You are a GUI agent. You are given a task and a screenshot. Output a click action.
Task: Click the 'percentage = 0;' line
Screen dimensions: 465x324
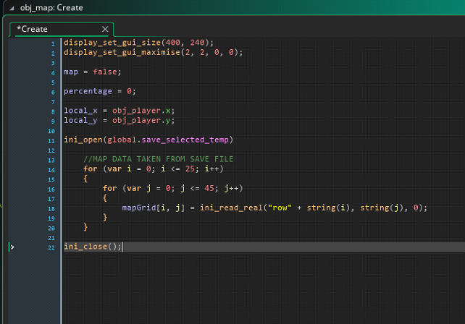point(100,91)
